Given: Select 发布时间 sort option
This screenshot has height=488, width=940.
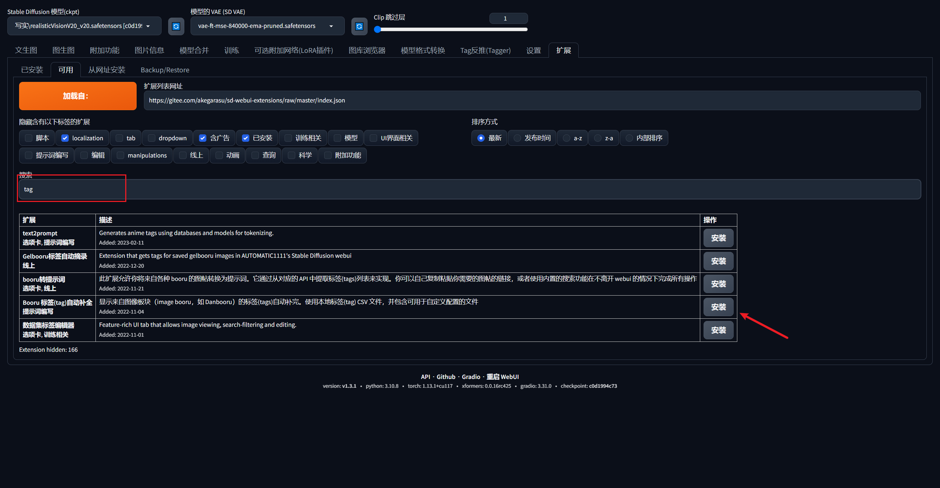Looking at the screenshot, I should [517, 138].
